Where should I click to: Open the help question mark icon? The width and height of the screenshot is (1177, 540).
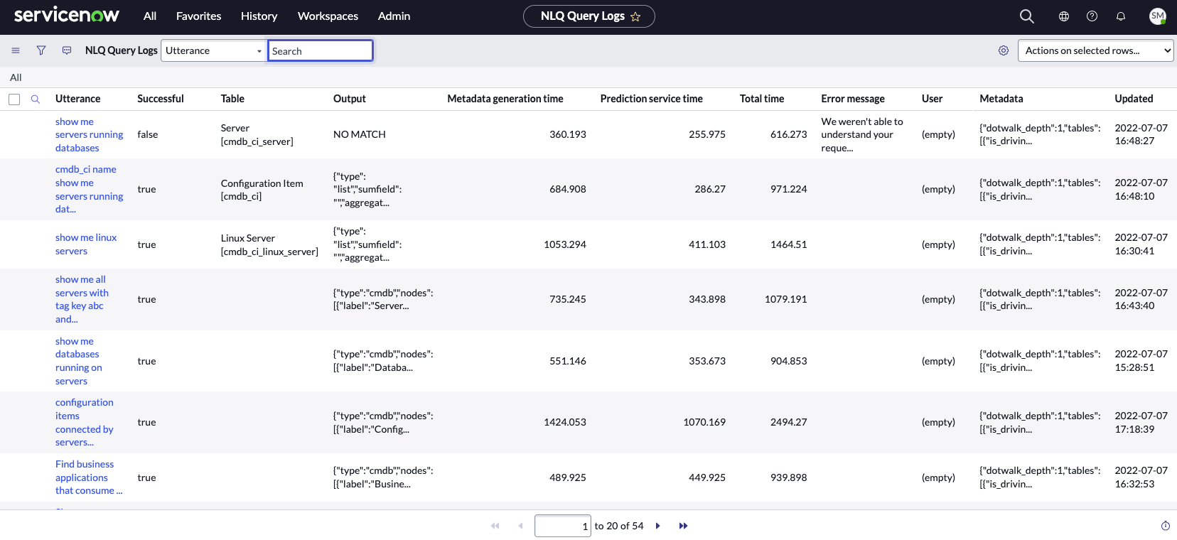coord(1092,16)
